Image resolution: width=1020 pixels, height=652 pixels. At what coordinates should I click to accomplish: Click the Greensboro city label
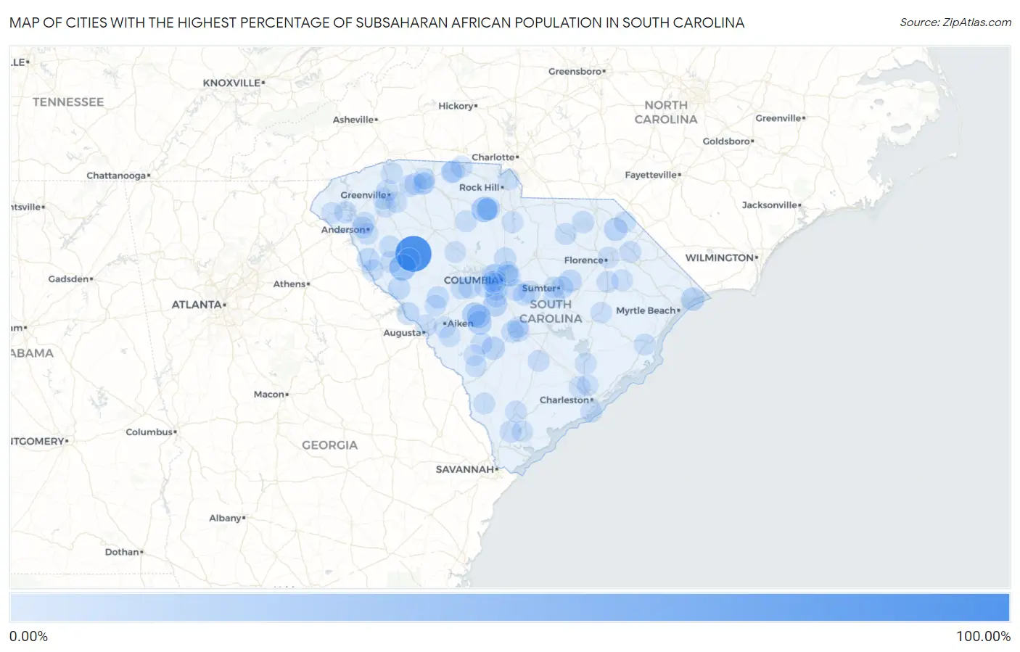[x=576, y=72]
